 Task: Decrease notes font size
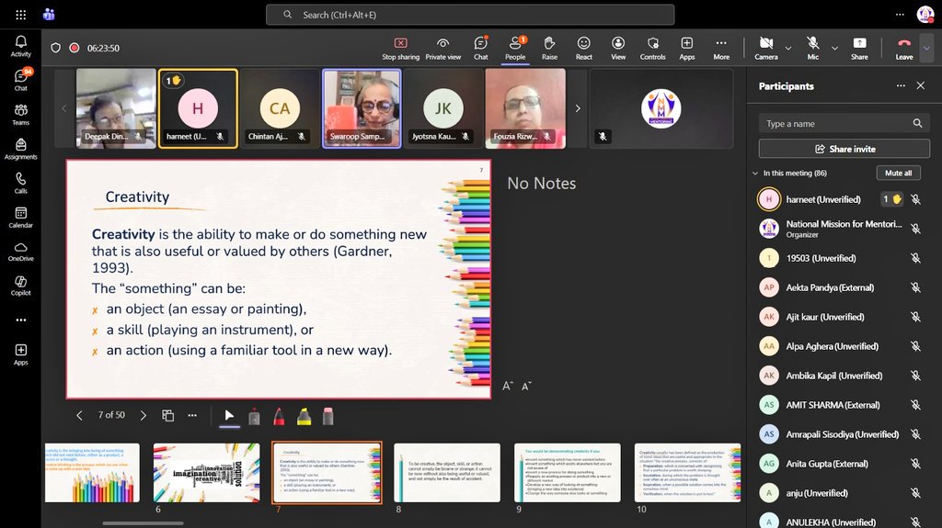click(526, 386)
